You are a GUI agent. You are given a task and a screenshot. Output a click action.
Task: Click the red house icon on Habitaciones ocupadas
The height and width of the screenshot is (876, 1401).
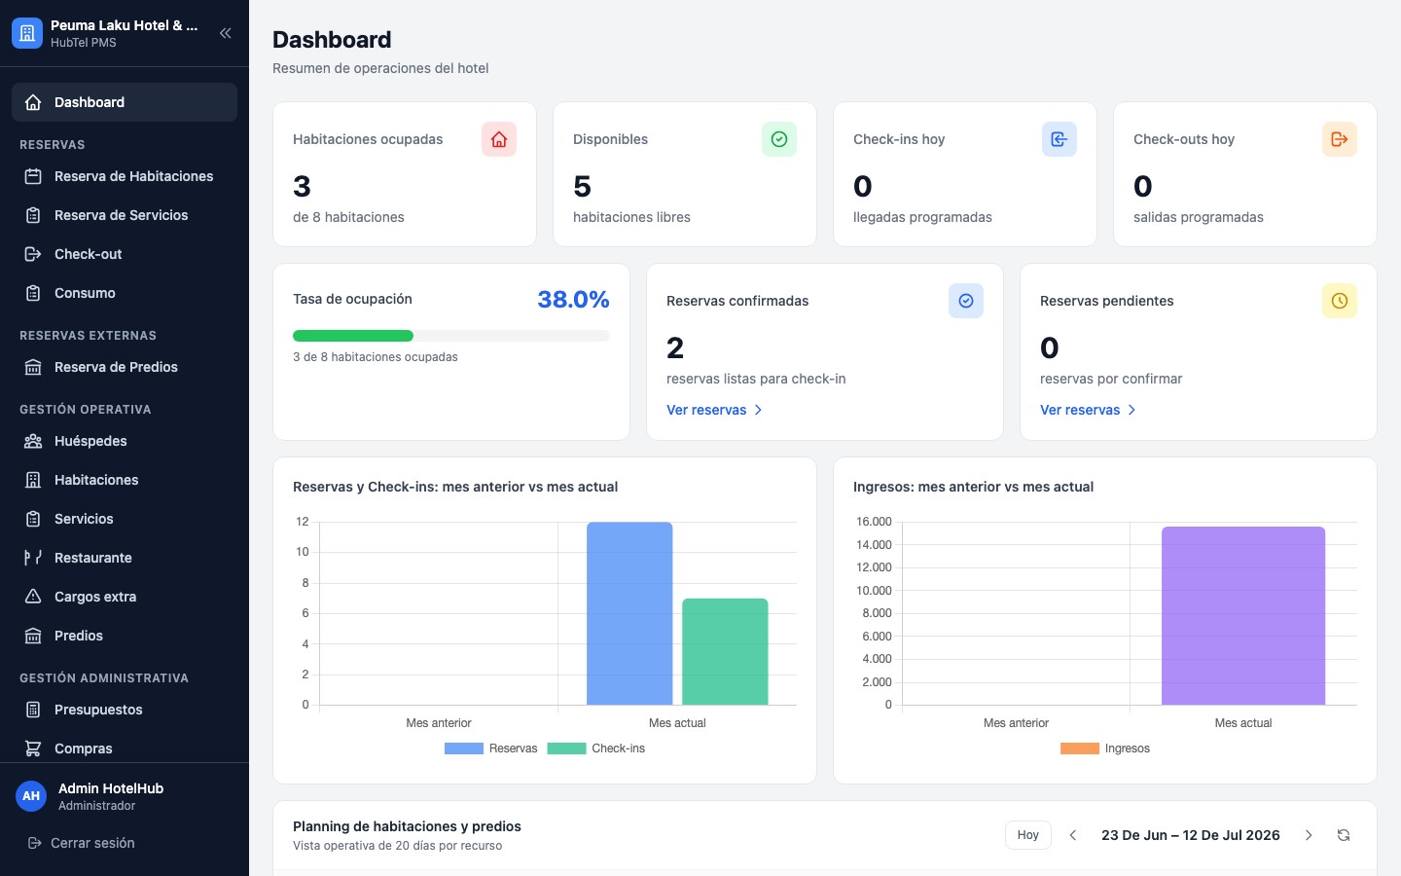click(x=499, y=139)
